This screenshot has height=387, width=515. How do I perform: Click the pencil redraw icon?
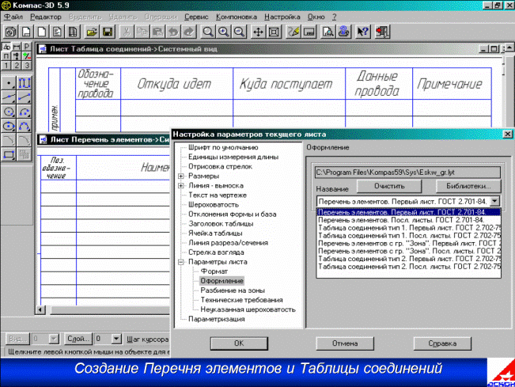[293, 32]
